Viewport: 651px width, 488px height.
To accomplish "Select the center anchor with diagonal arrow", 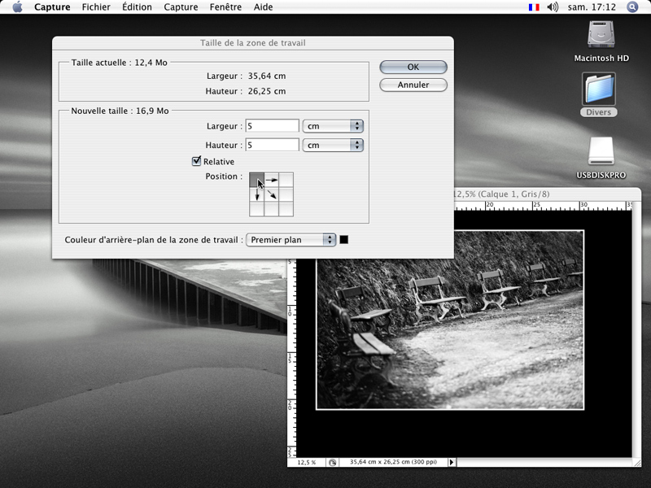I will 272,194.
